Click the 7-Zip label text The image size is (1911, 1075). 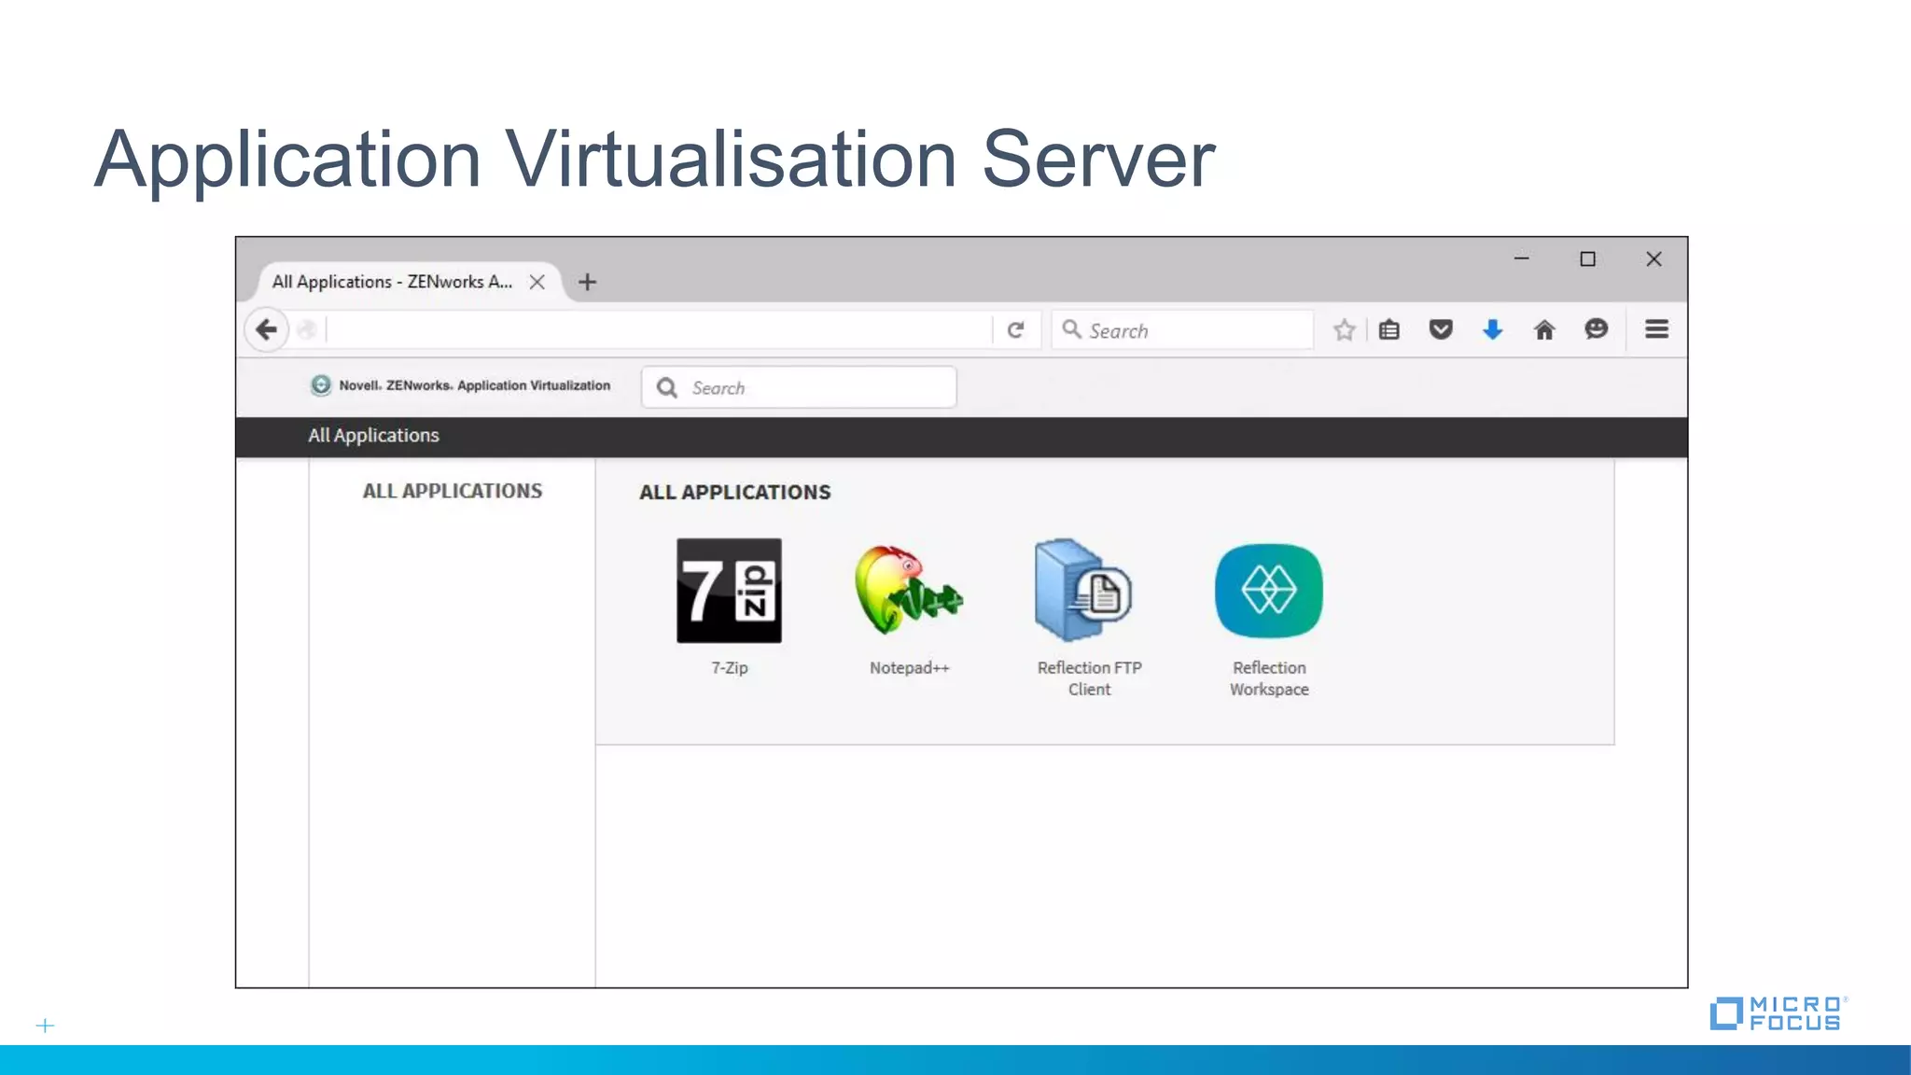click(x=729, y=668)
